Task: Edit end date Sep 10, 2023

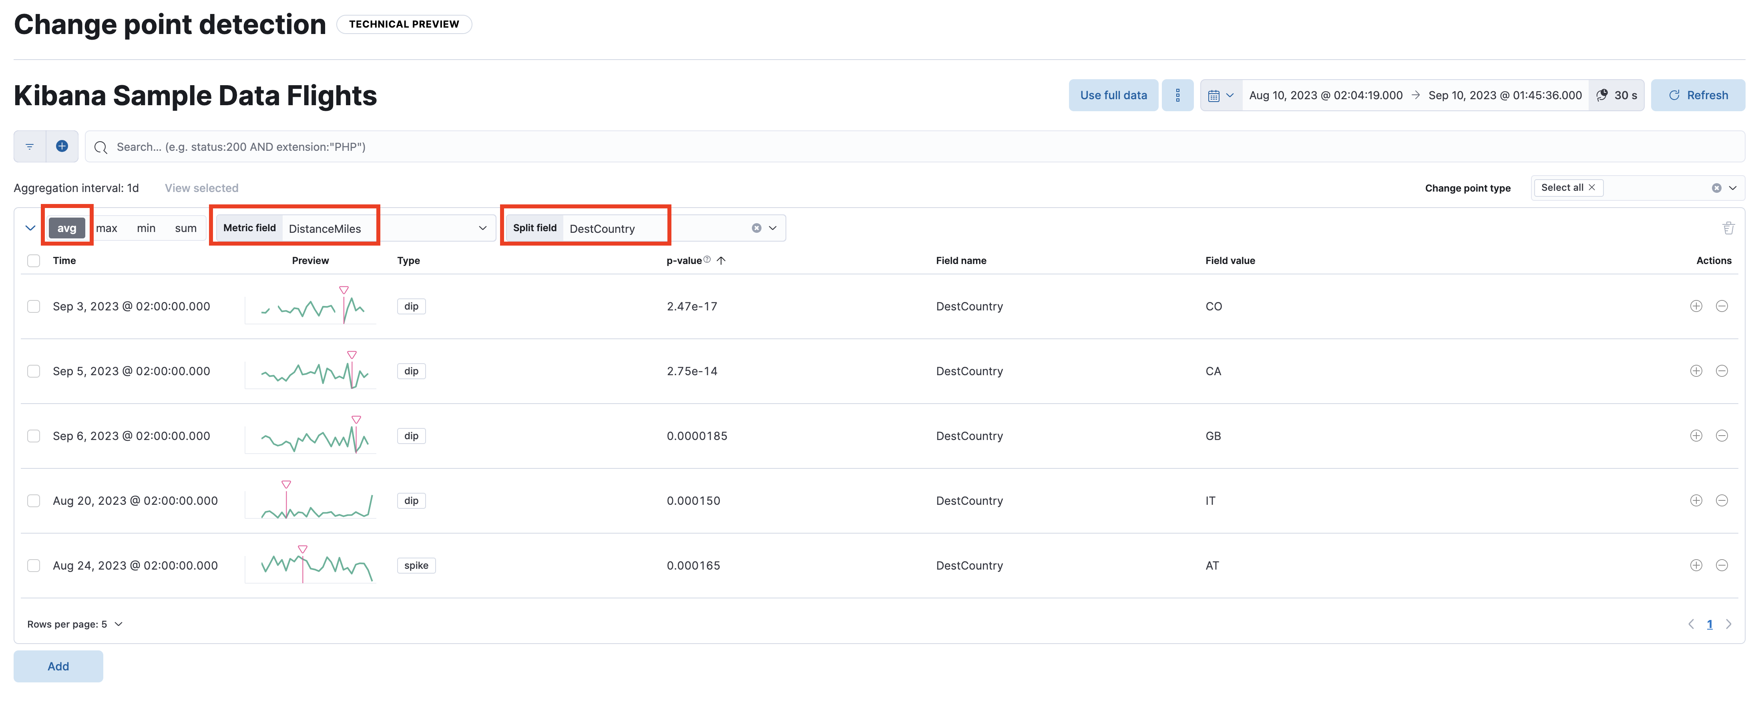Action: 1505,95
